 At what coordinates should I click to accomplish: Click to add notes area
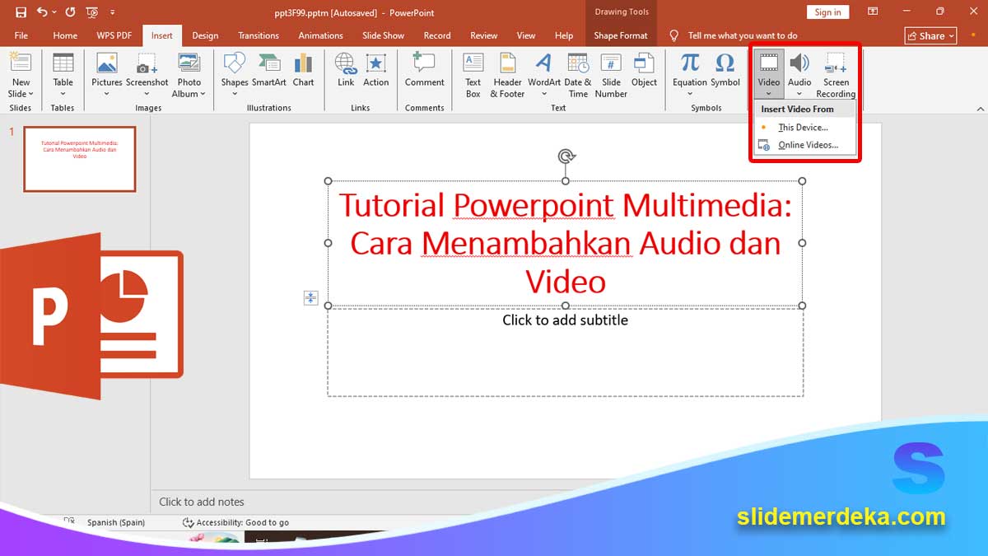[x=201, y=502]
